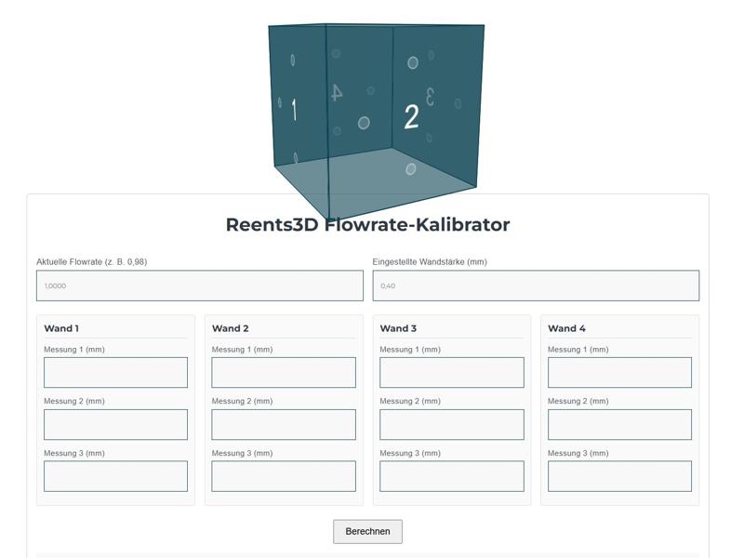744x558 pixels.
Task: Select Wand 1 Messung 1 field
Action: [115, 373]
